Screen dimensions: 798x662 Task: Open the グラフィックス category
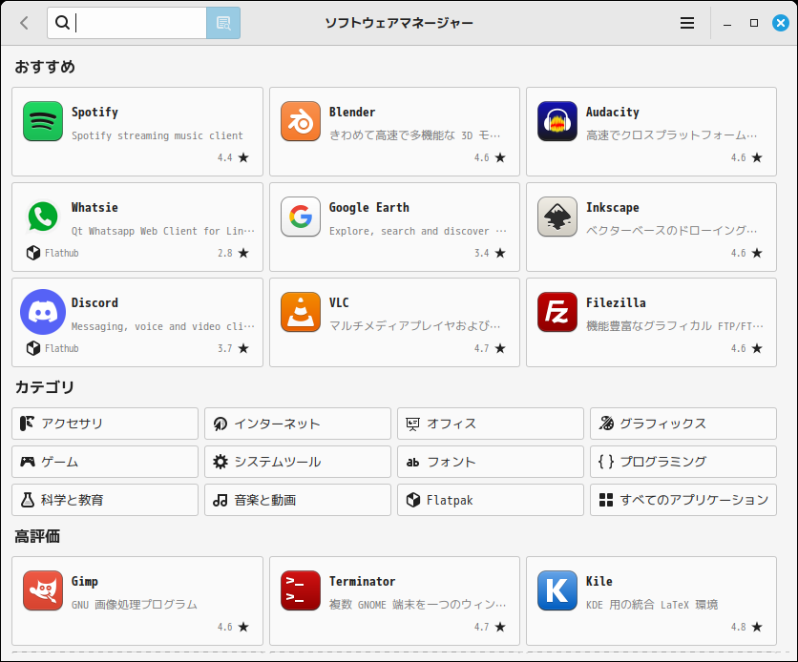683,424
